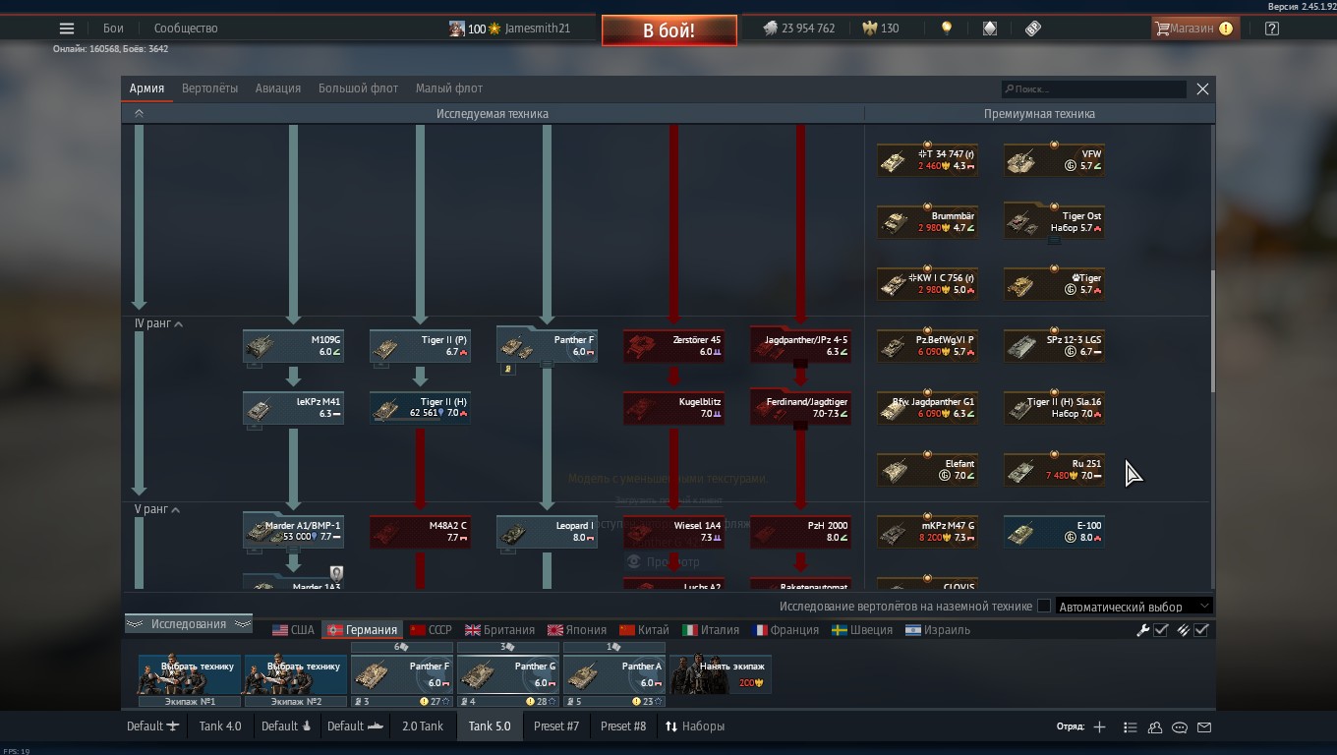Switch to the Малый флот tab
This screenshot has width=1337, height=755.
point(448,88)
